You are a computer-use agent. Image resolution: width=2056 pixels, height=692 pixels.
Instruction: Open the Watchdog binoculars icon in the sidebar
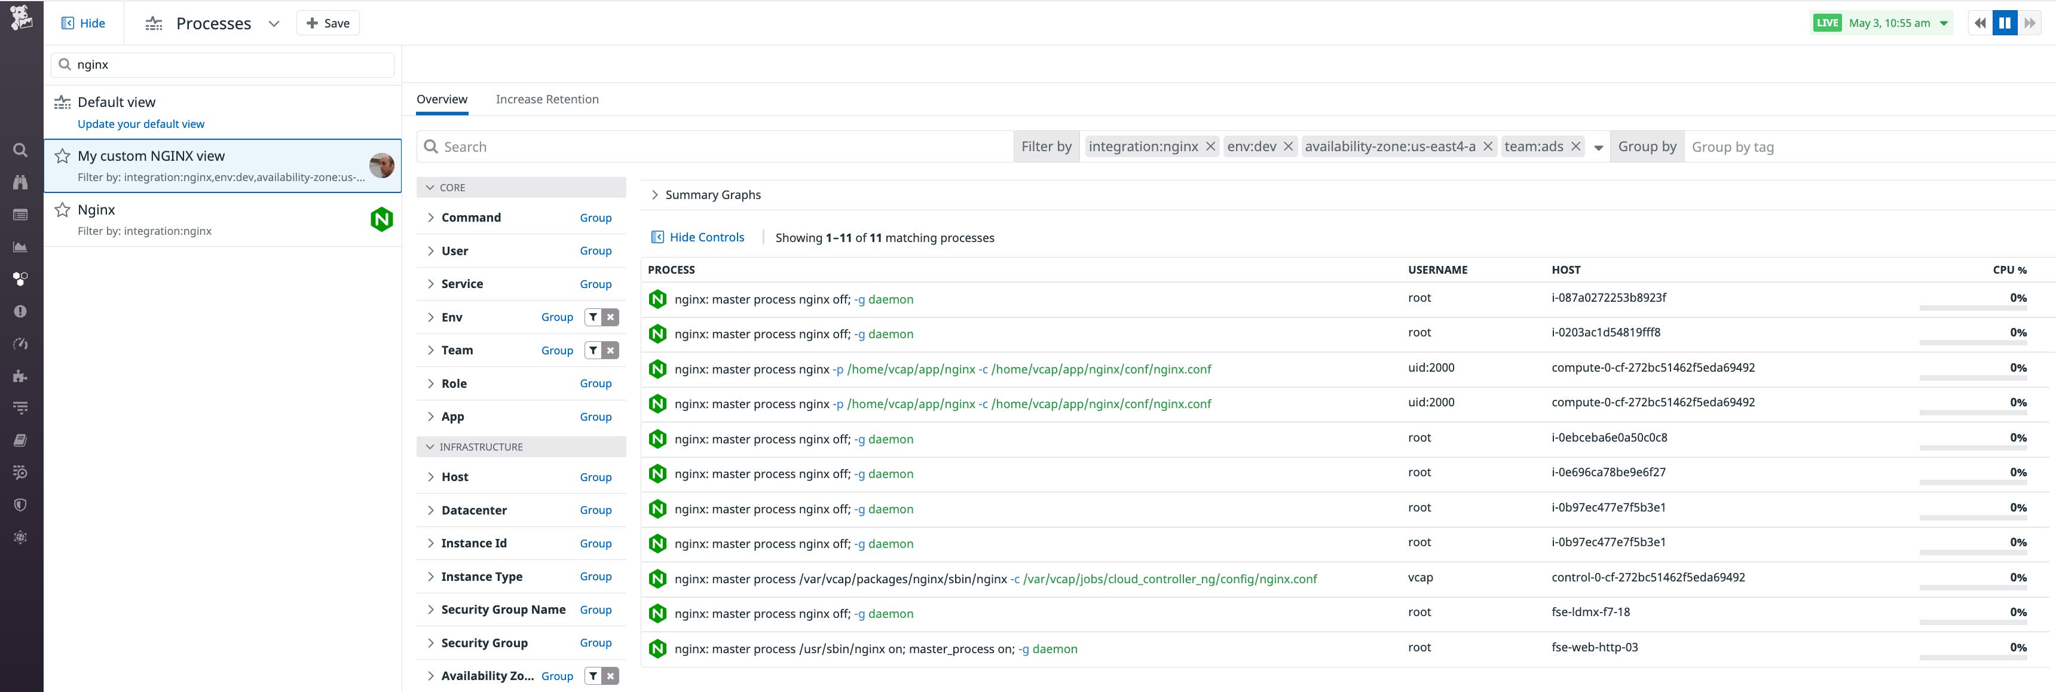[20, 182]
